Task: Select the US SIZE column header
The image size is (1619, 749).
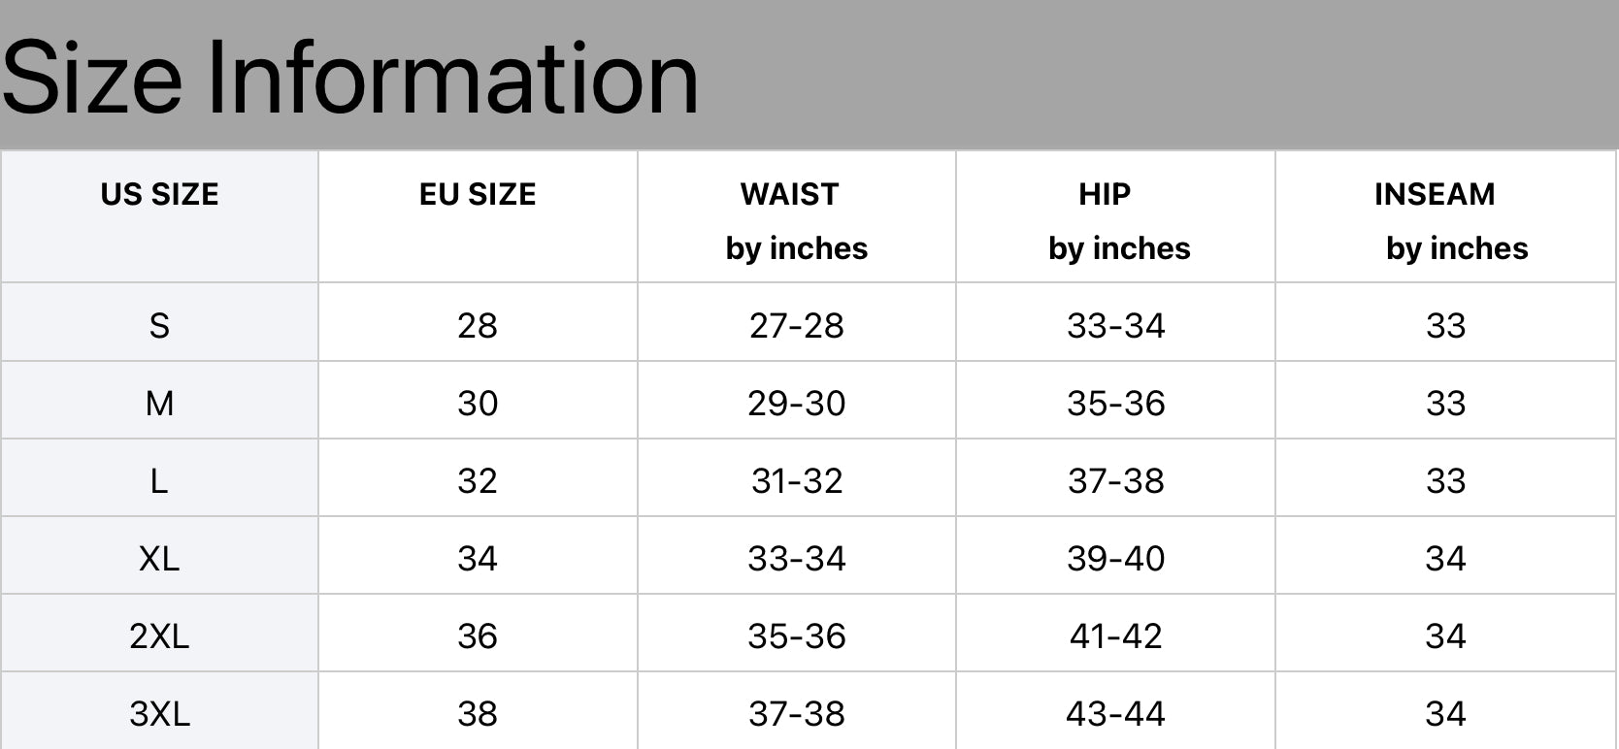Action: coord(160,194)
